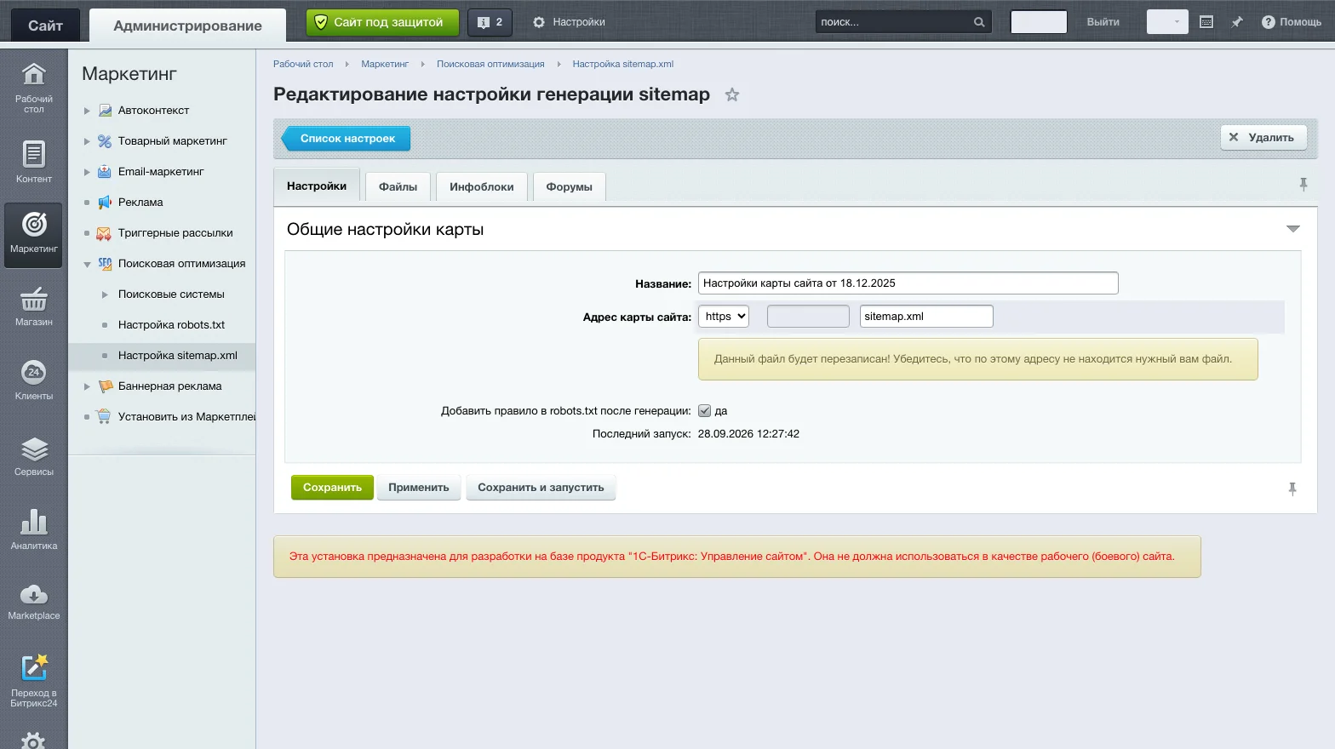Collapse the Общие настройки карты section
1335x749 pixels.
click(x=1293, y=229)
